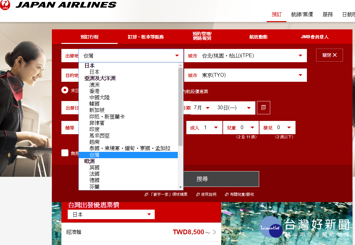Open the calendar date picker icon
This screenshot has width=355, height=245.
pyautogui.click(x=263, y=108)
